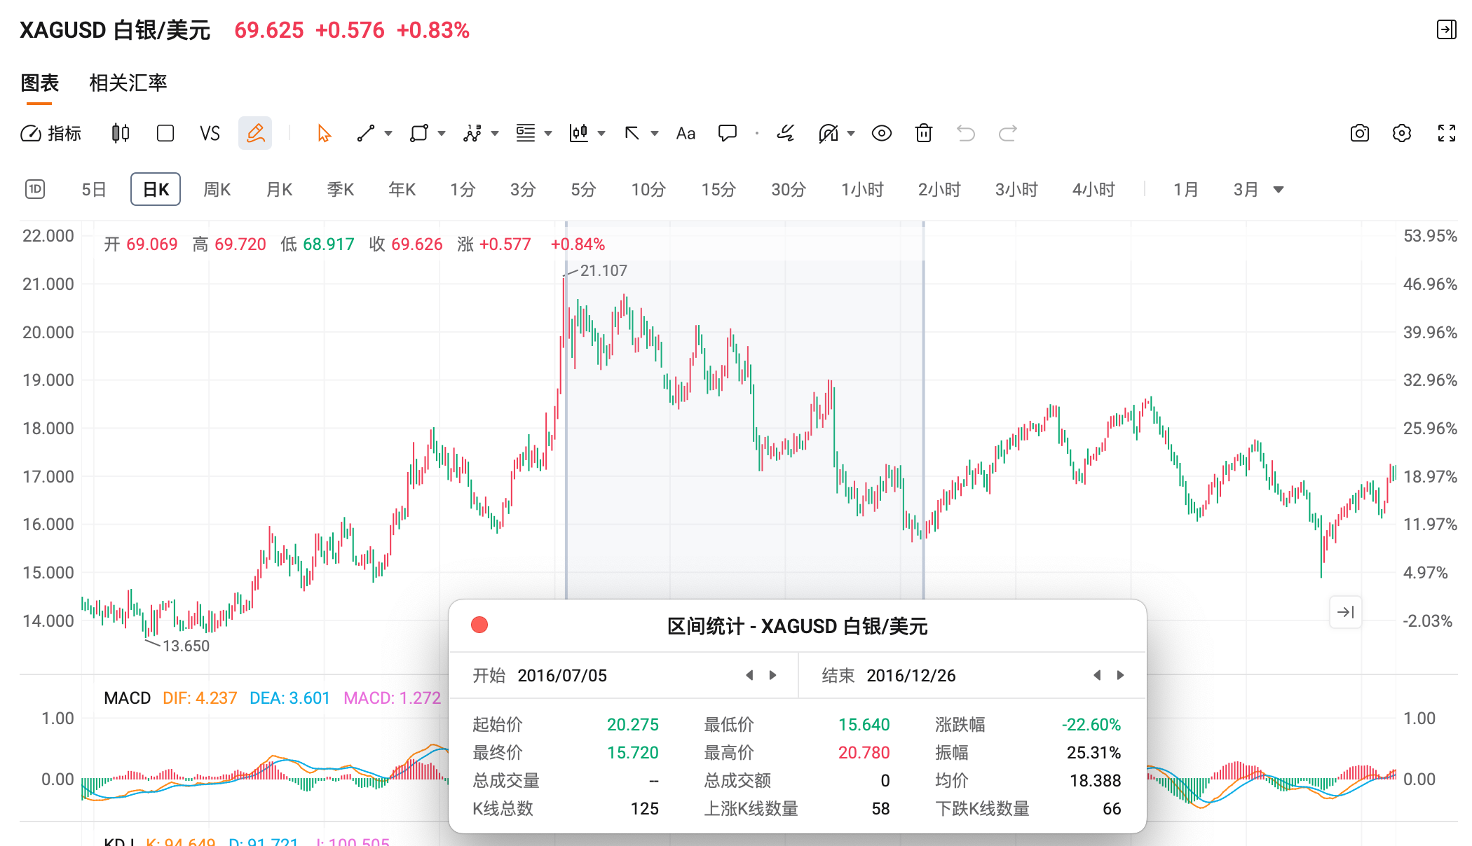The height and width of the screenshot is (846, 1472).
Task: Toggle the 1D period icon
Action: (35, 189)
